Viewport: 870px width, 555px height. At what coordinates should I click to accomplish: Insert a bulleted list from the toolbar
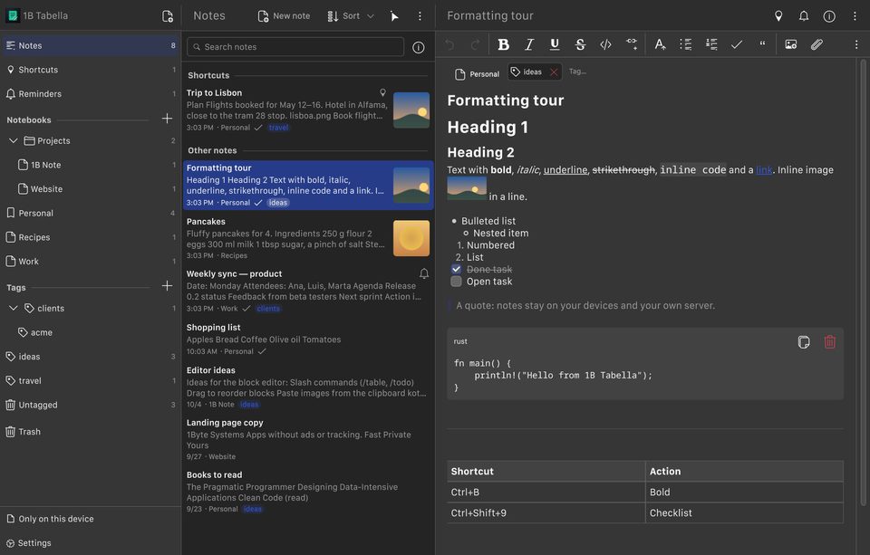pos(685,44)
